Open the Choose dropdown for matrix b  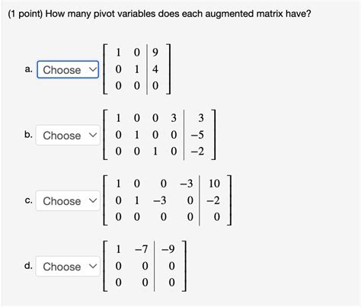(x=68, y=135)
